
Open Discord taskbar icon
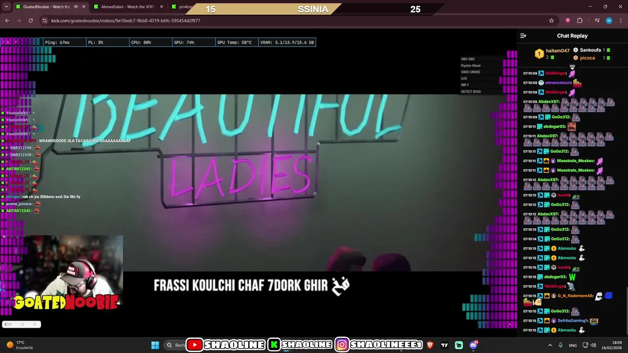(473, 345)
